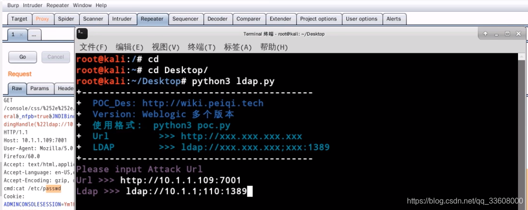Screen dimensions: 528x210
Task: Select the Params request view tab
Action: [x=40, y=88]
